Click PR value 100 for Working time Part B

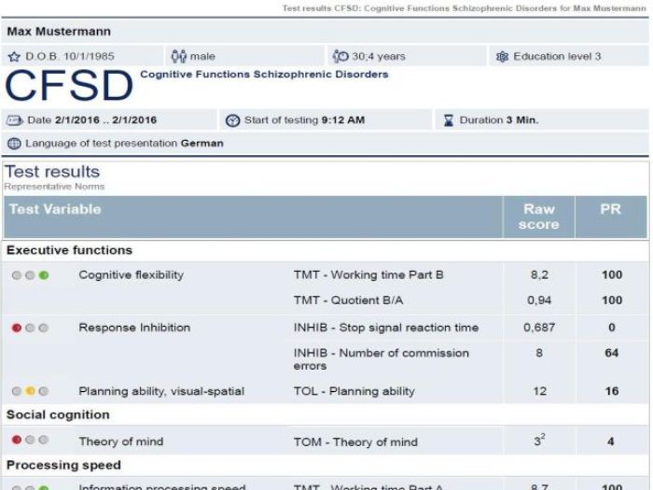612,275
